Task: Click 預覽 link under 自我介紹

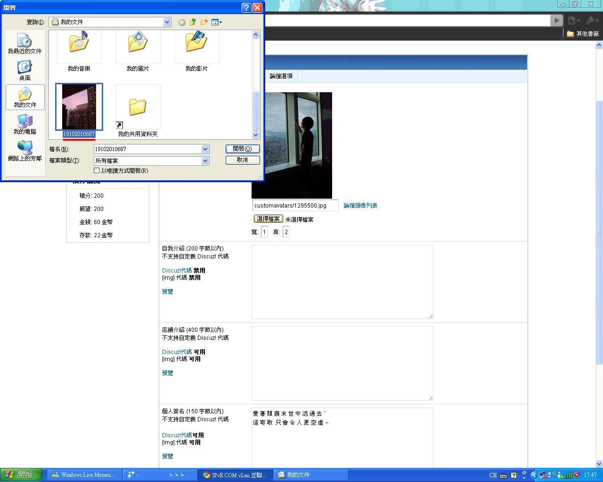Action: point(168,292)
